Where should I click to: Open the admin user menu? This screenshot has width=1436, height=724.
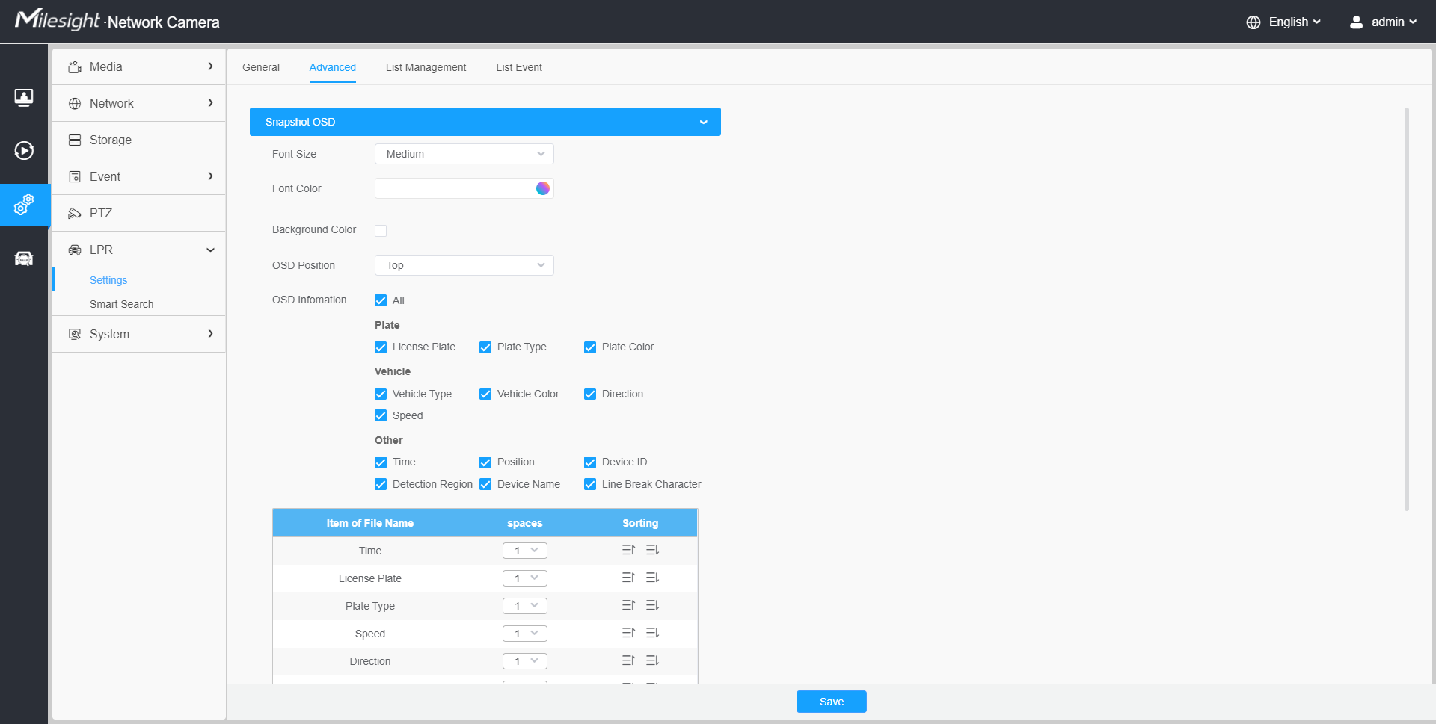[x=1383, y=22]
